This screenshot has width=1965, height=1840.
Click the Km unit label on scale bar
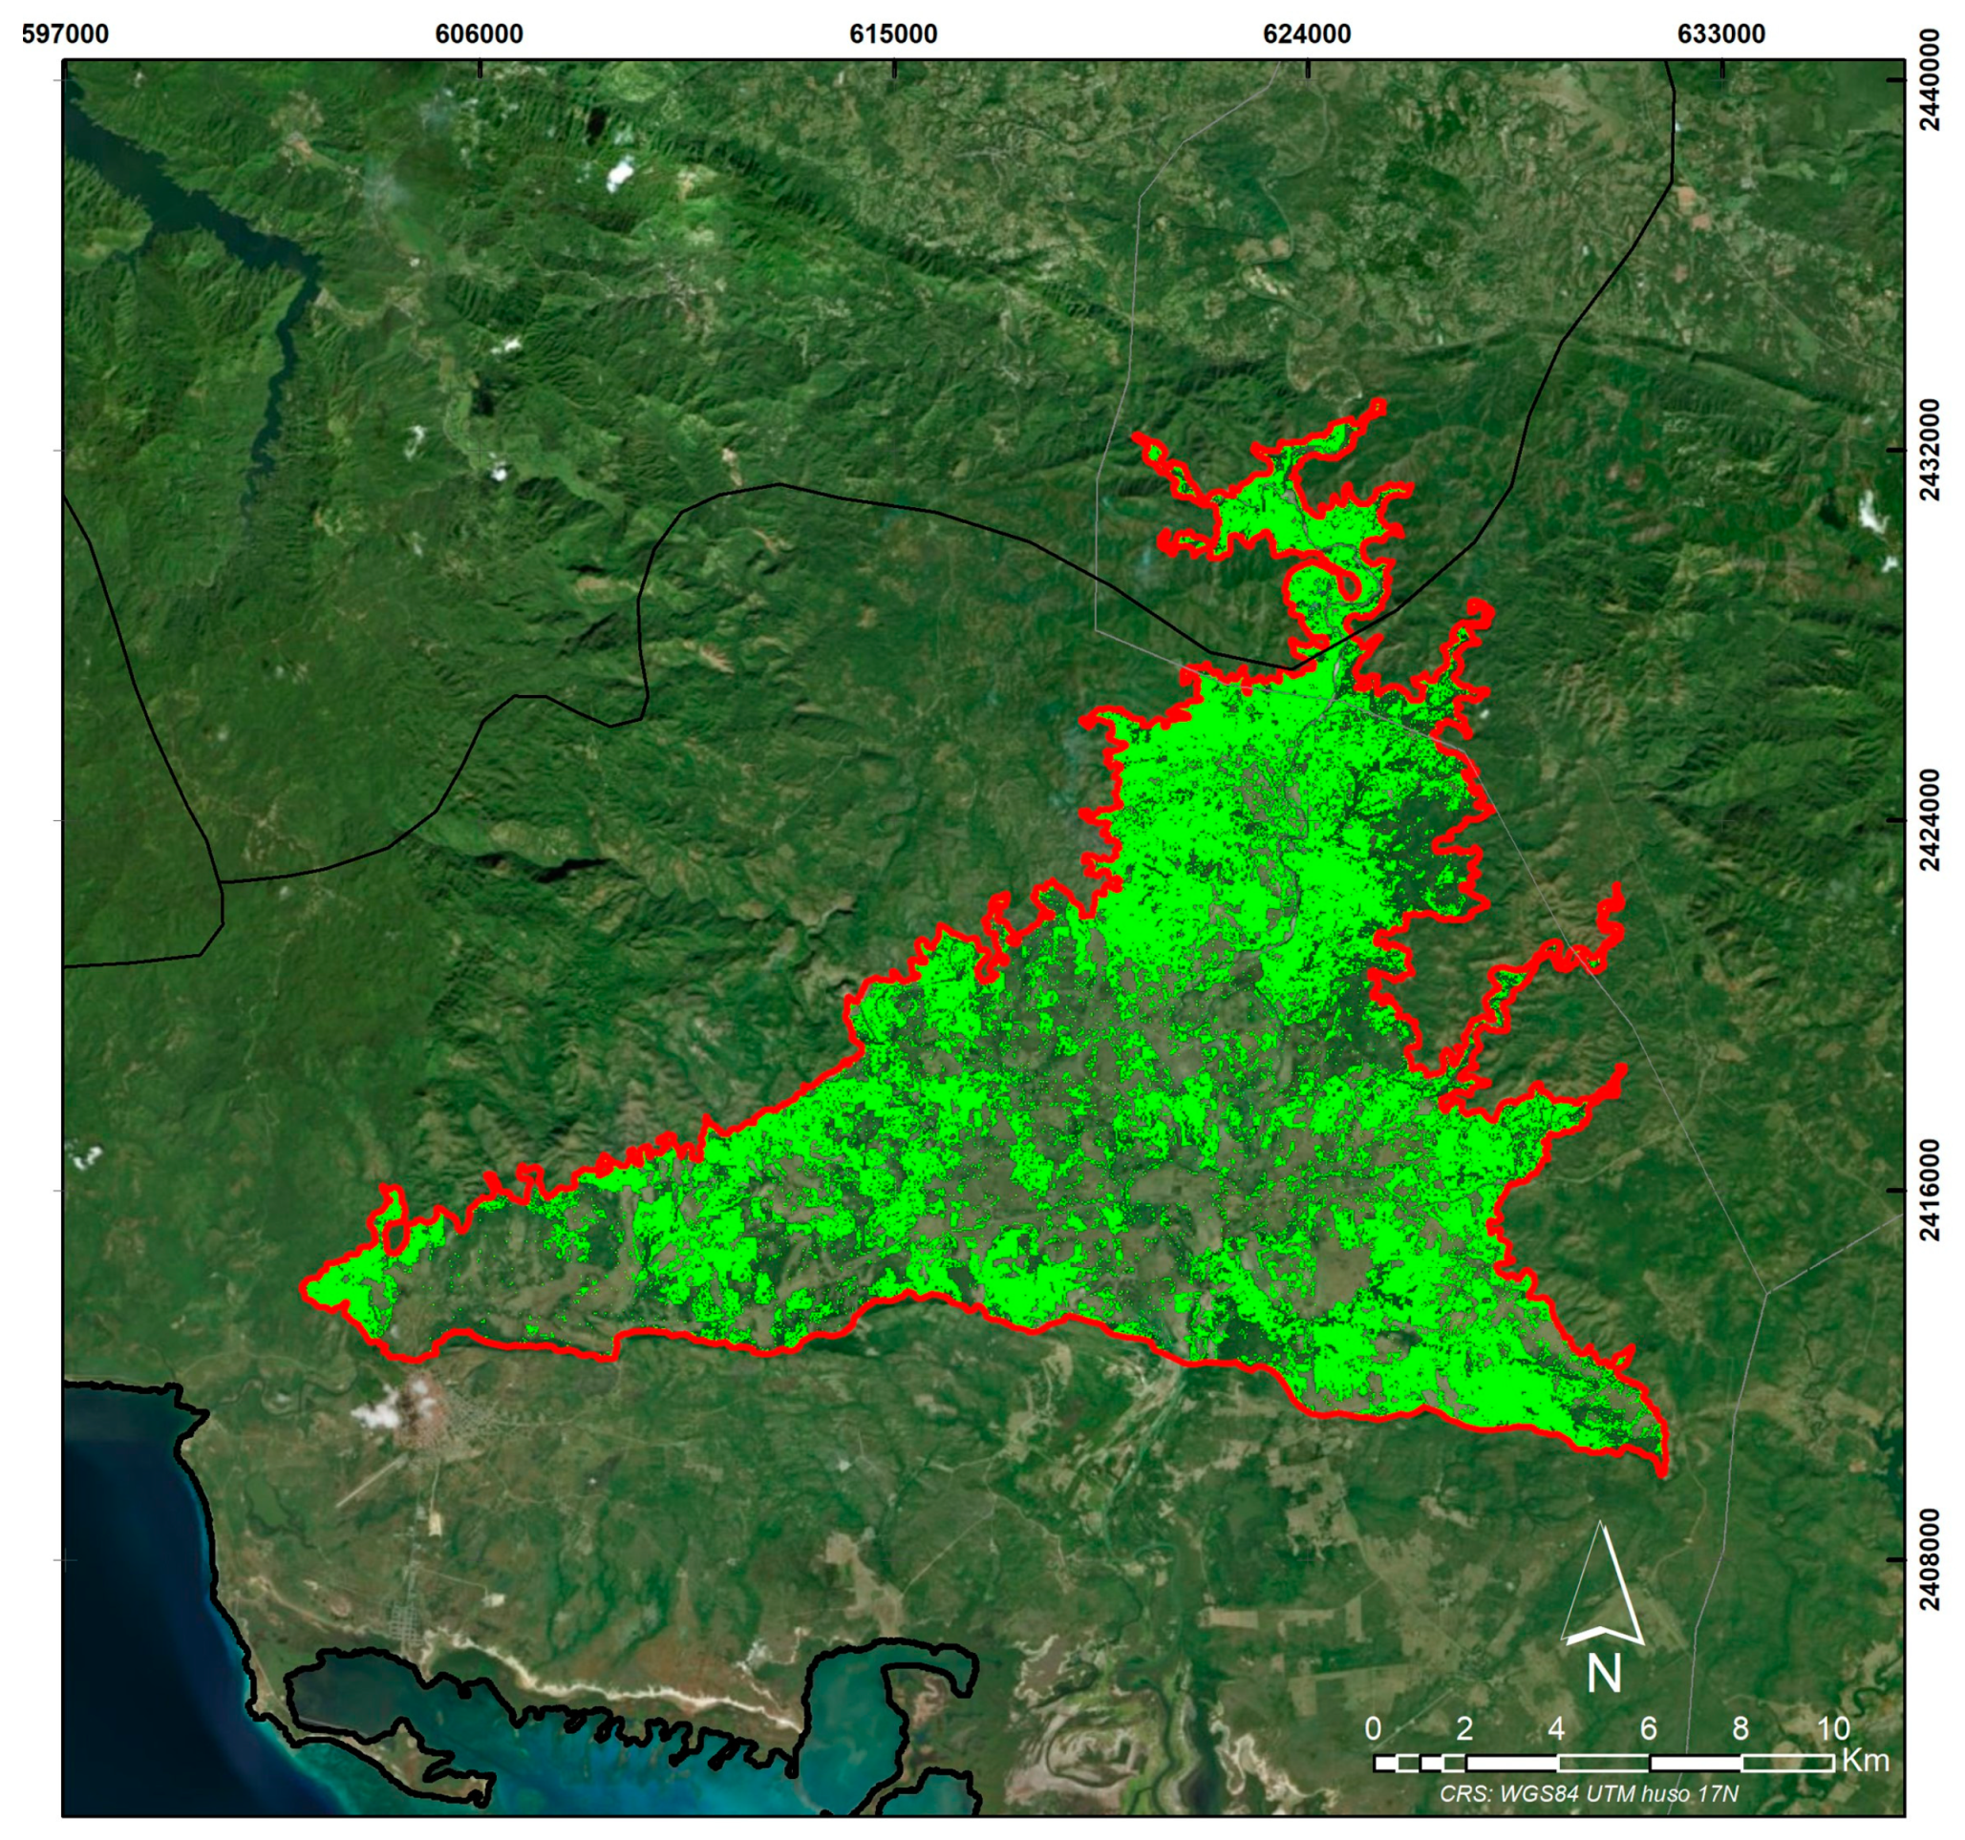[x=1864, y=1761]
